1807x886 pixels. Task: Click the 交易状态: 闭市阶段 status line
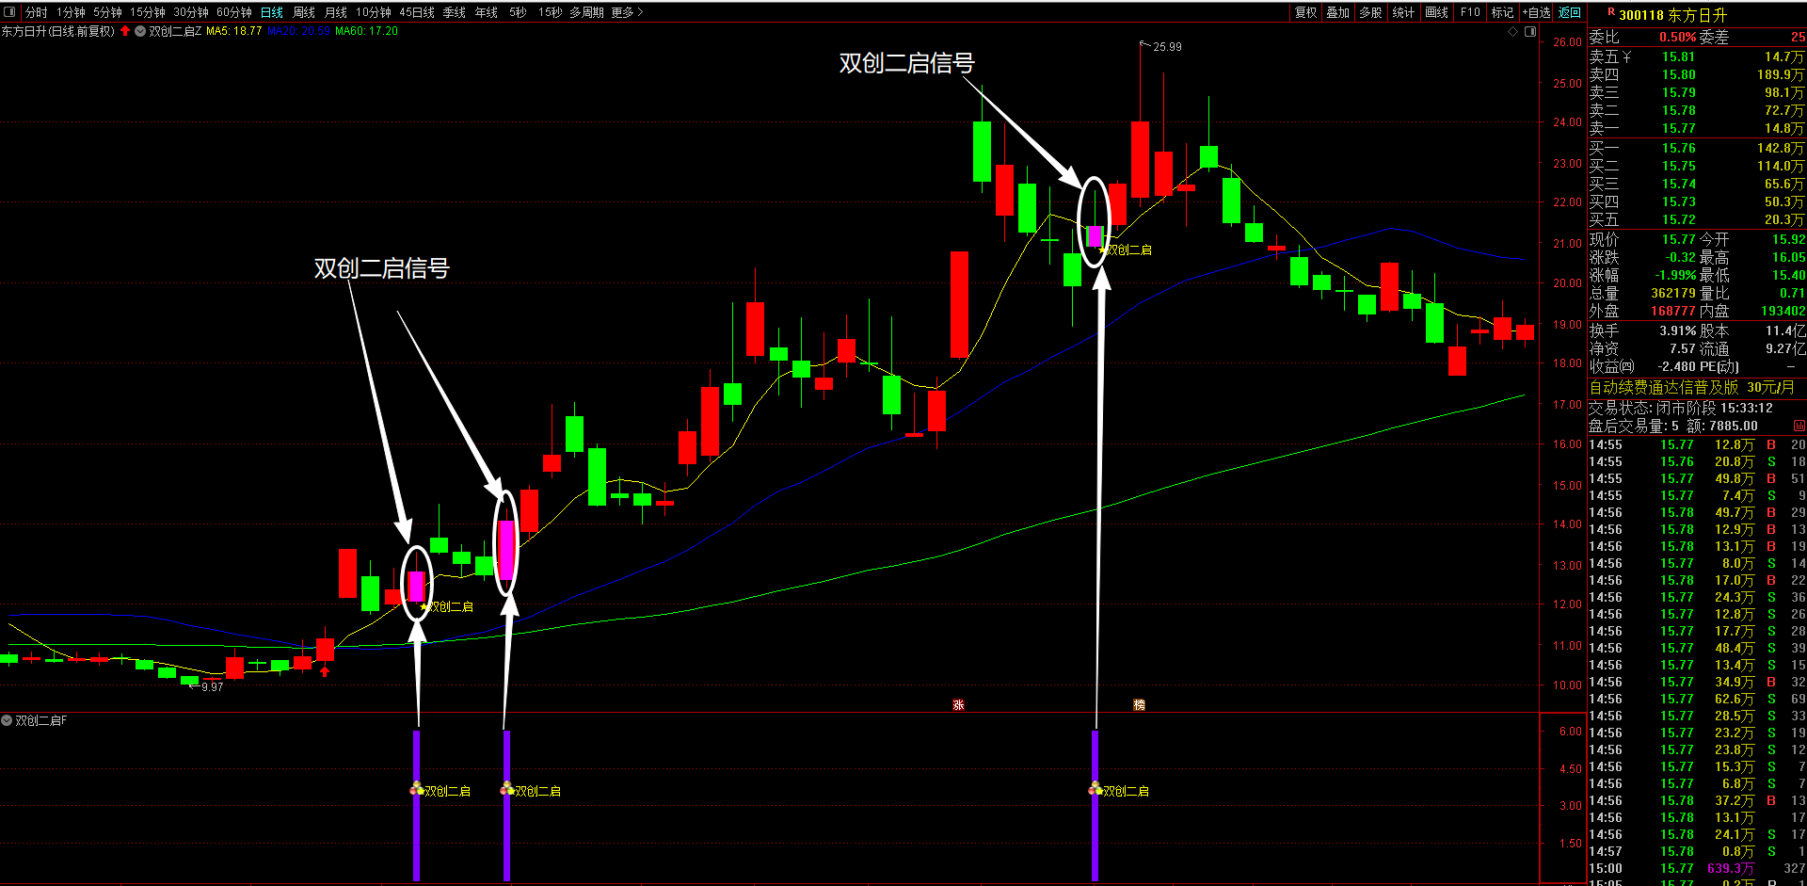(1681, 408)
